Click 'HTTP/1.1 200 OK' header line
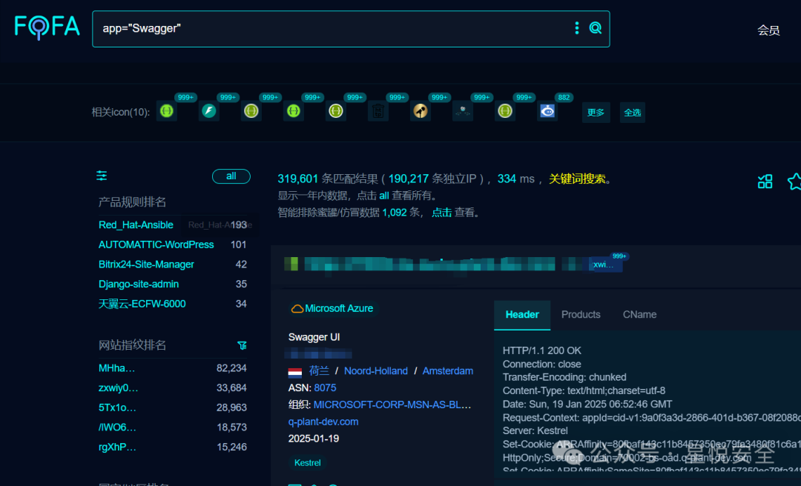Screen dimensions: 801x486 (542, 350)
